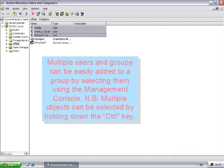Click tree pane scrollbar right arrow

tap(26, 153)
